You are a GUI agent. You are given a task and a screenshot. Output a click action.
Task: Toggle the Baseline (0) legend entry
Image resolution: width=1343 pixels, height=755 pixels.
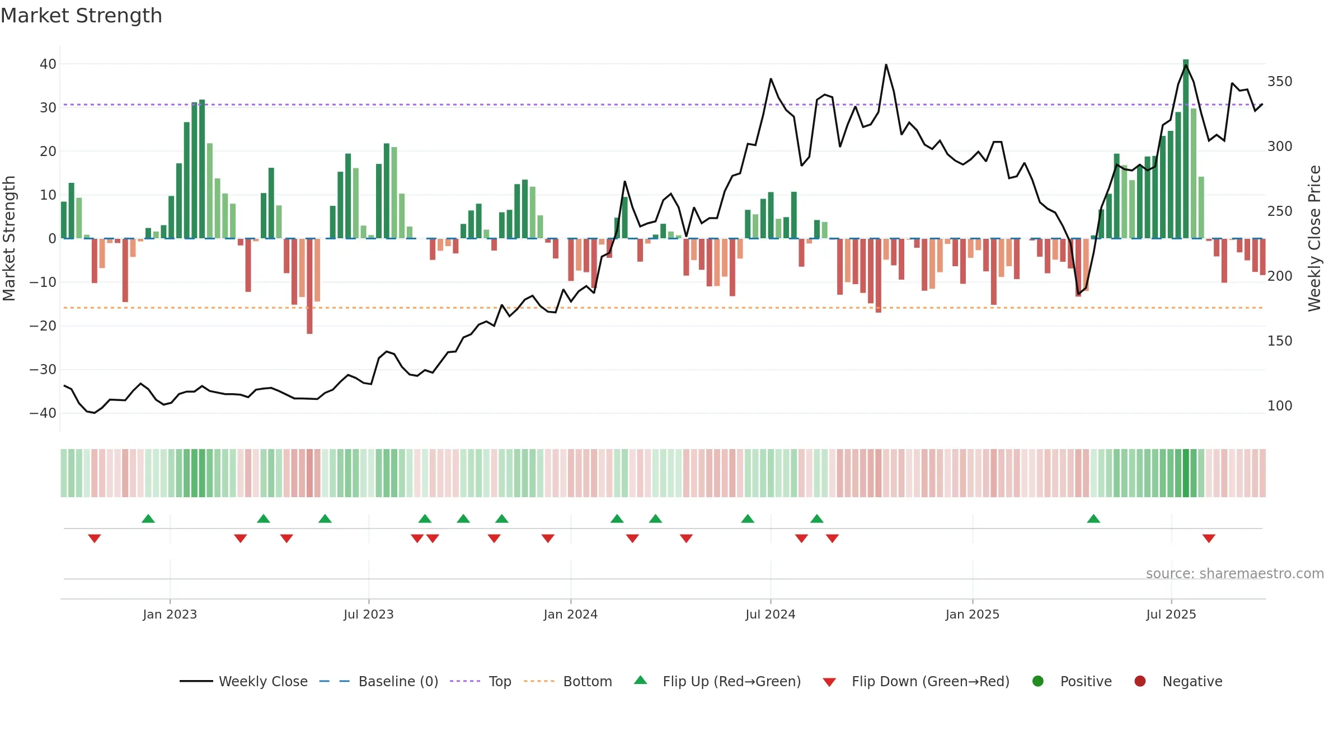pos(379,681)
